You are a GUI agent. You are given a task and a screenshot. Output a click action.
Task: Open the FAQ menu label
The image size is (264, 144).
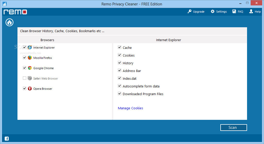point(240,12)
